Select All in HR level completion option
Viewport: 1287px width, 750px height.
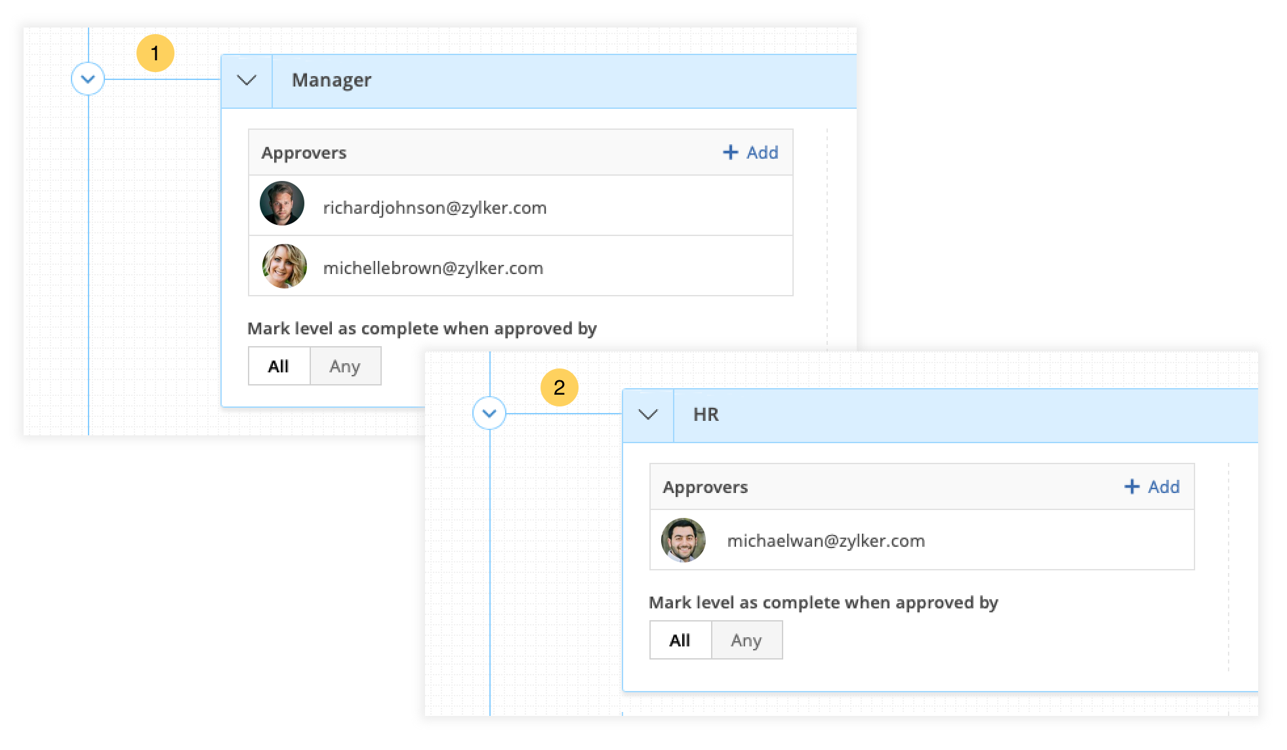(x=680, y=641)
